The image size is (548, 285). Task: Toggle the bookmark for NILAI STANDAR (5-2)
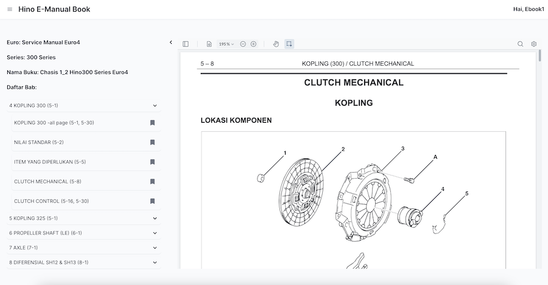point(152,142)
